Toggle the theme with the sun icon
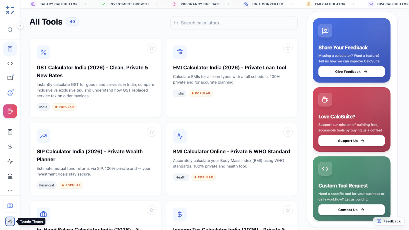Screen dimensions: 409x230 tap(10, 221)
